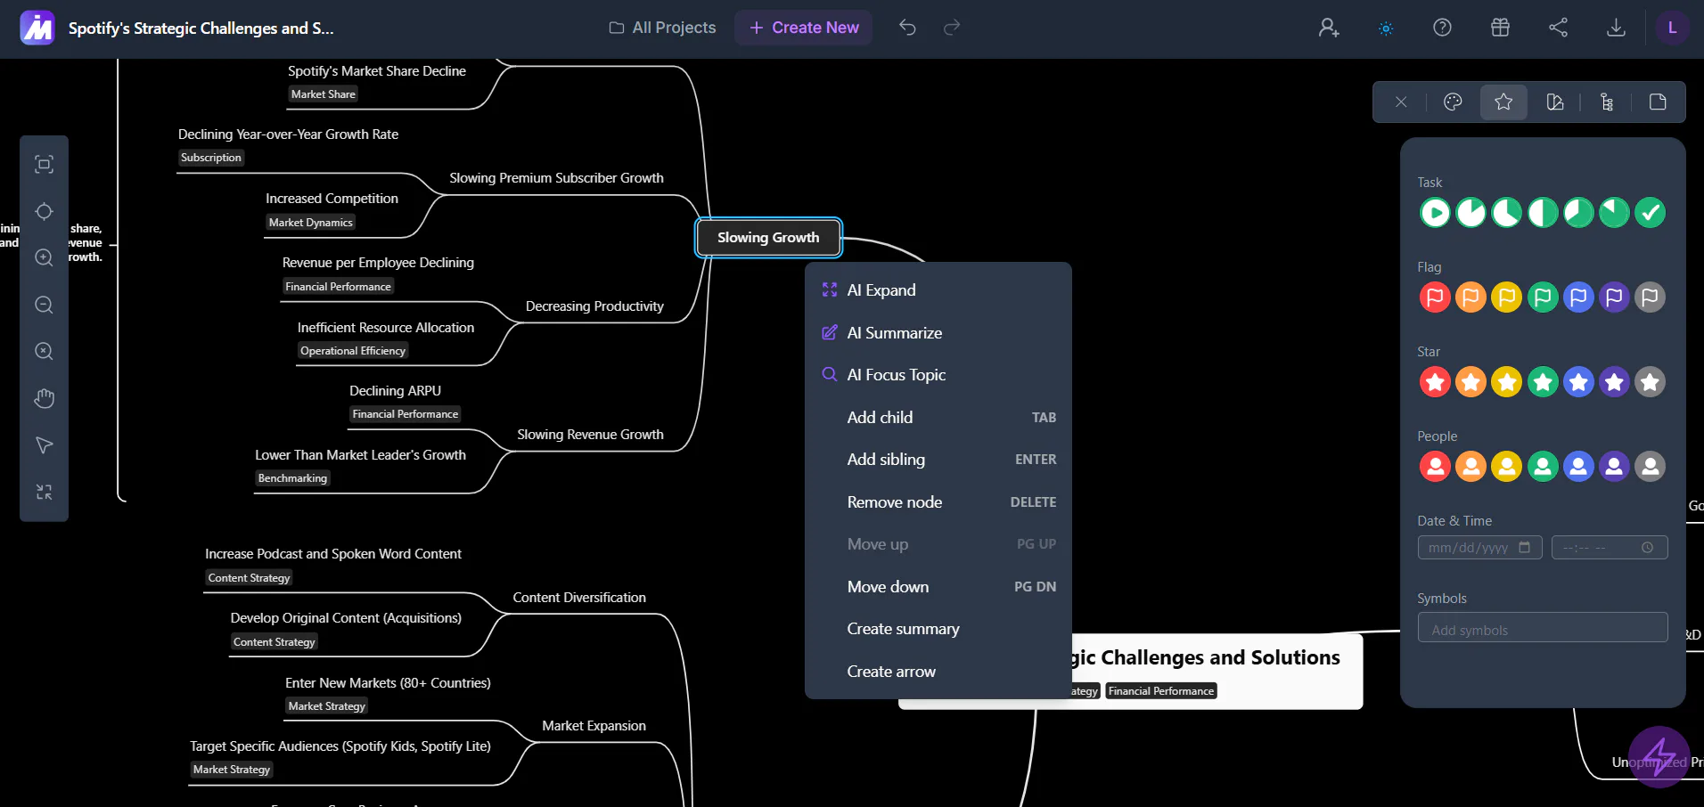The height and width of the screenshot is (807, 1704).
Task: Open the color palette theme icon
Action: [1453, 102]
